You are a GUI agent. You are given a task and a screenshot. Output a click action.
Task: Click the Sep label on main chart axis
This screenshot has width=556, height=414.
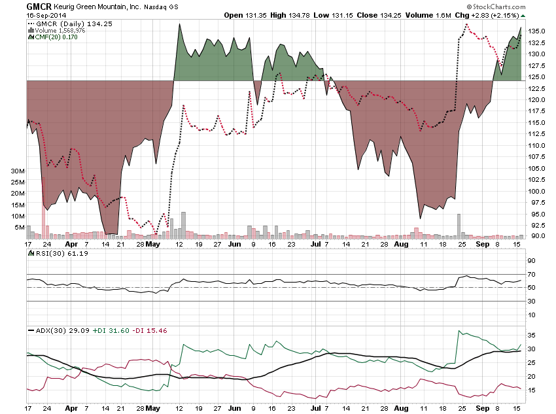[x=482, y=244]
